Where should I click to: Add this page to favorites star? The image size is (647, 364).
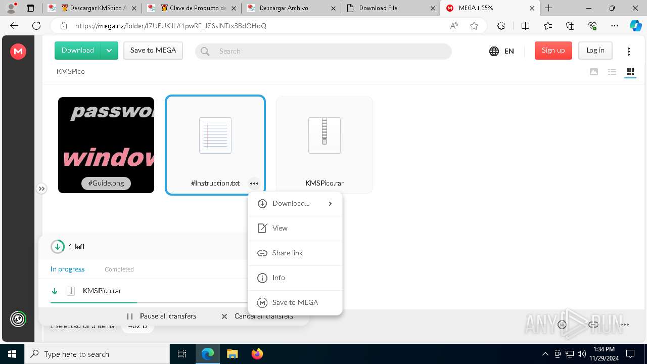click(x=474, y=26)
